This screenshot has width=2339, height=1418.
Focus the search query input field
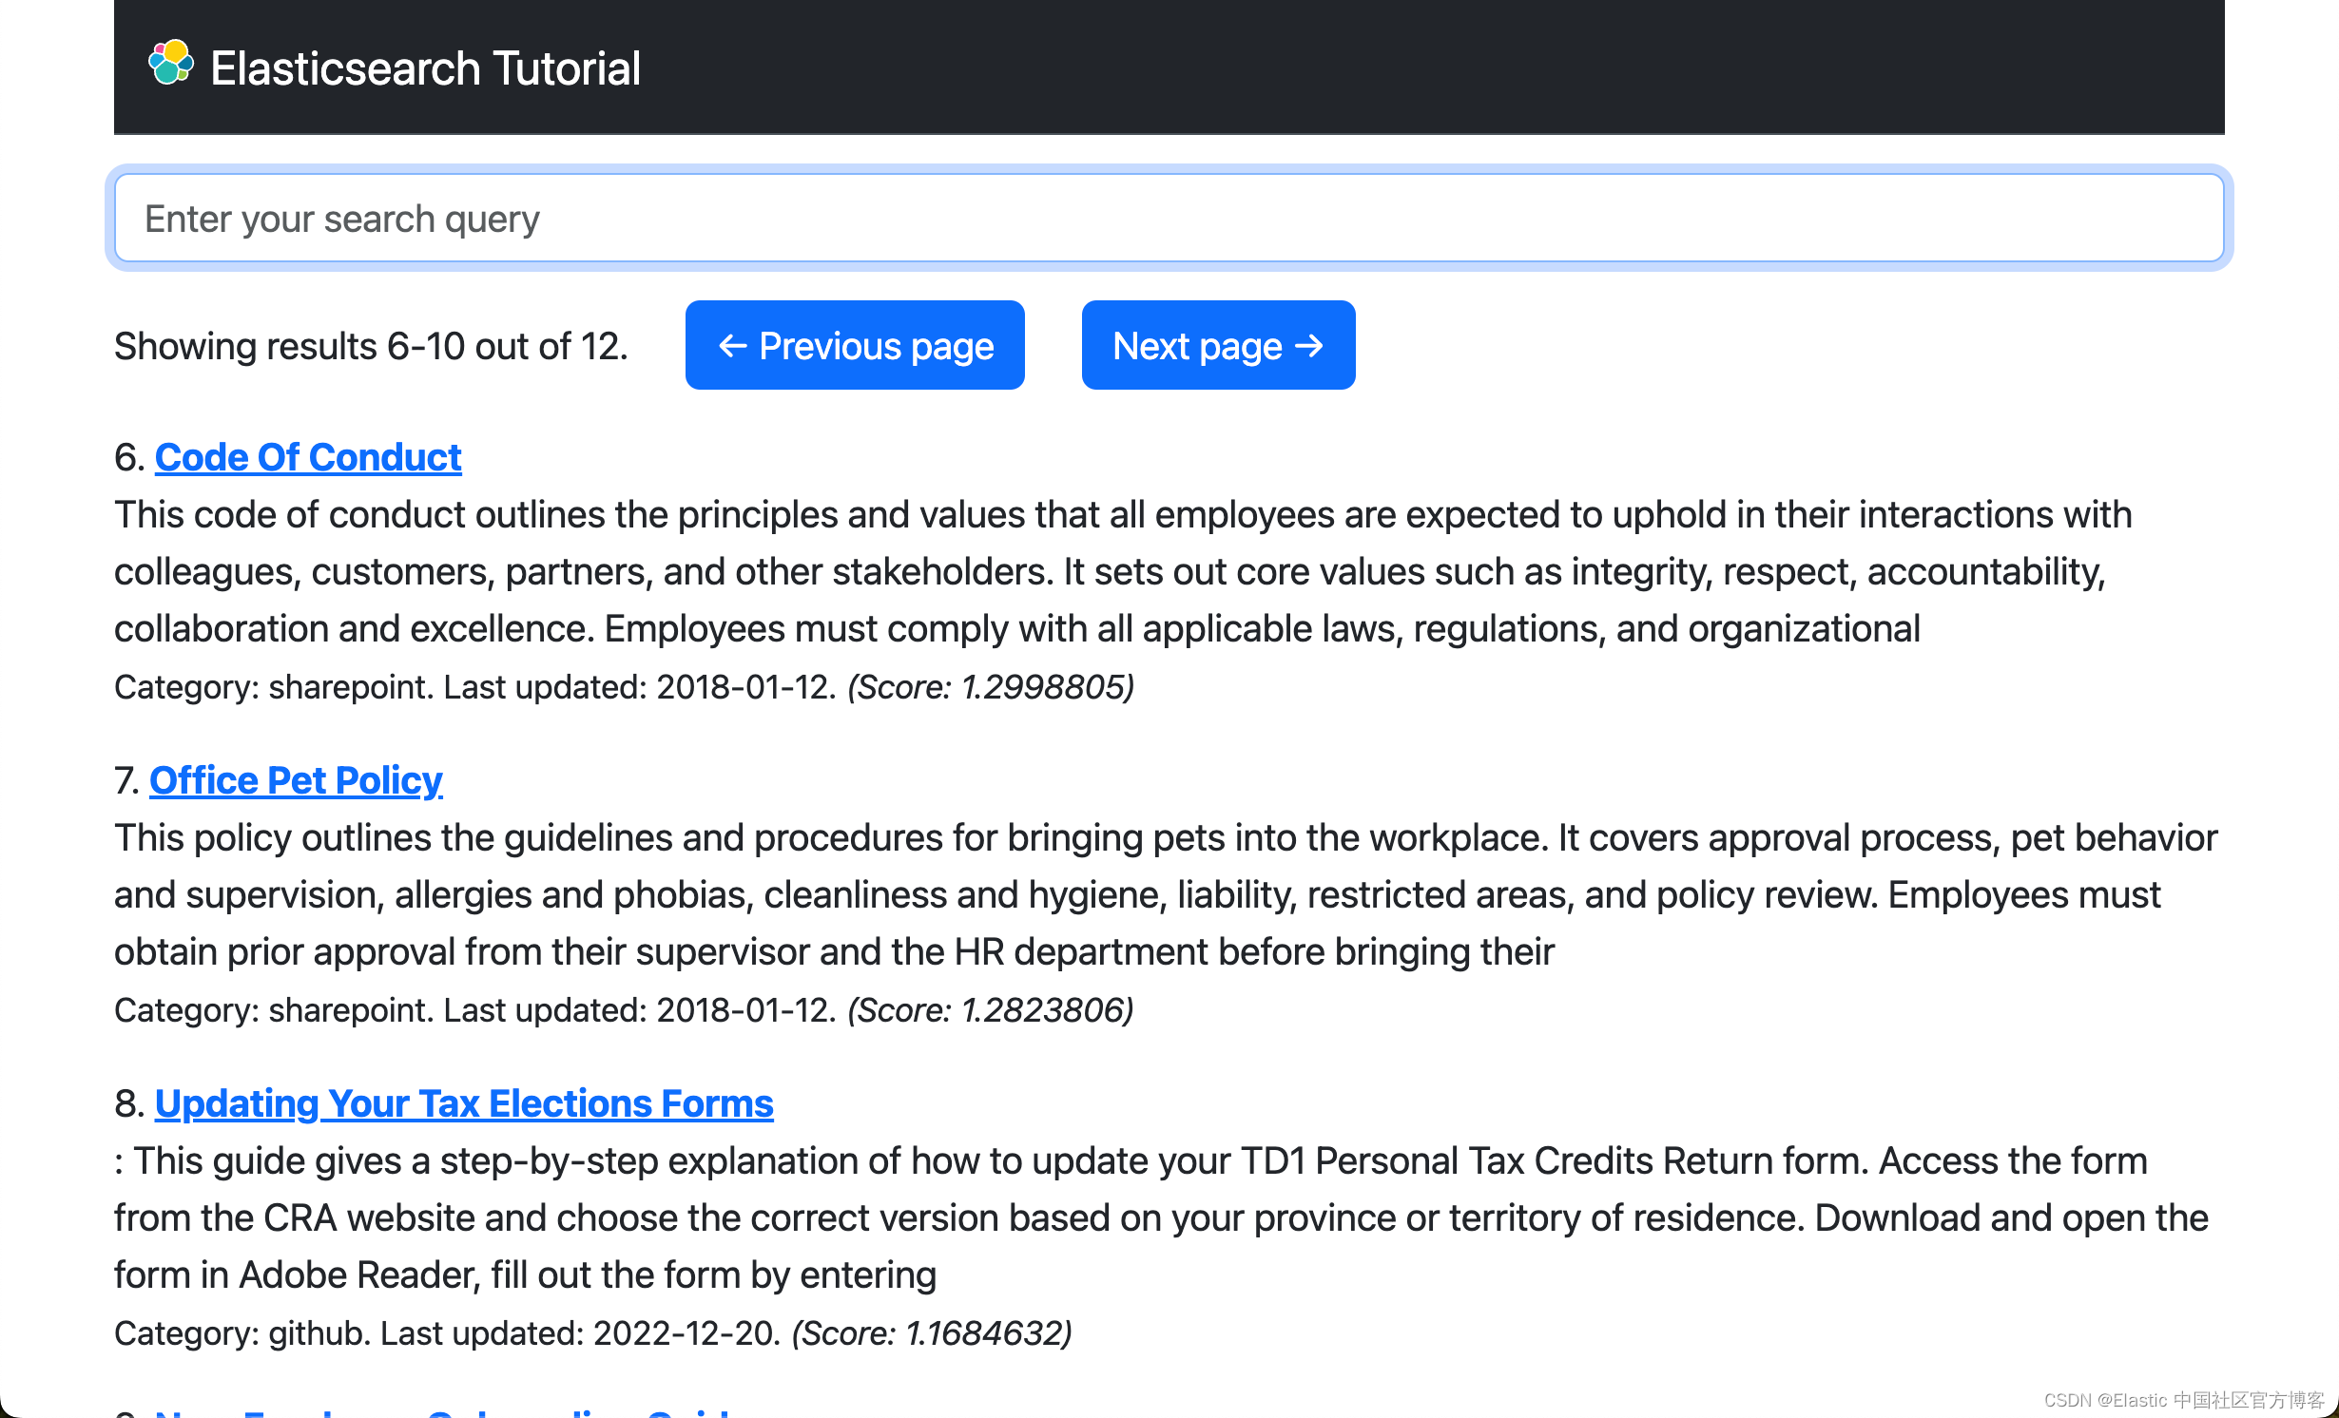pyautogui.click(x=1168, y=219)
